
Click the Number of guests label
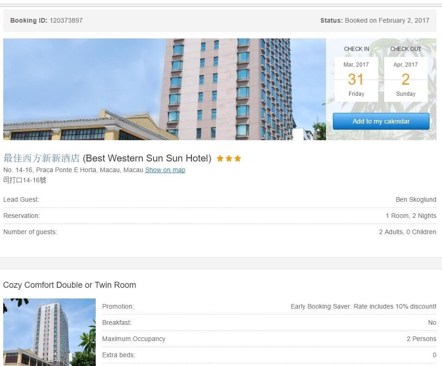coord(30,232)
